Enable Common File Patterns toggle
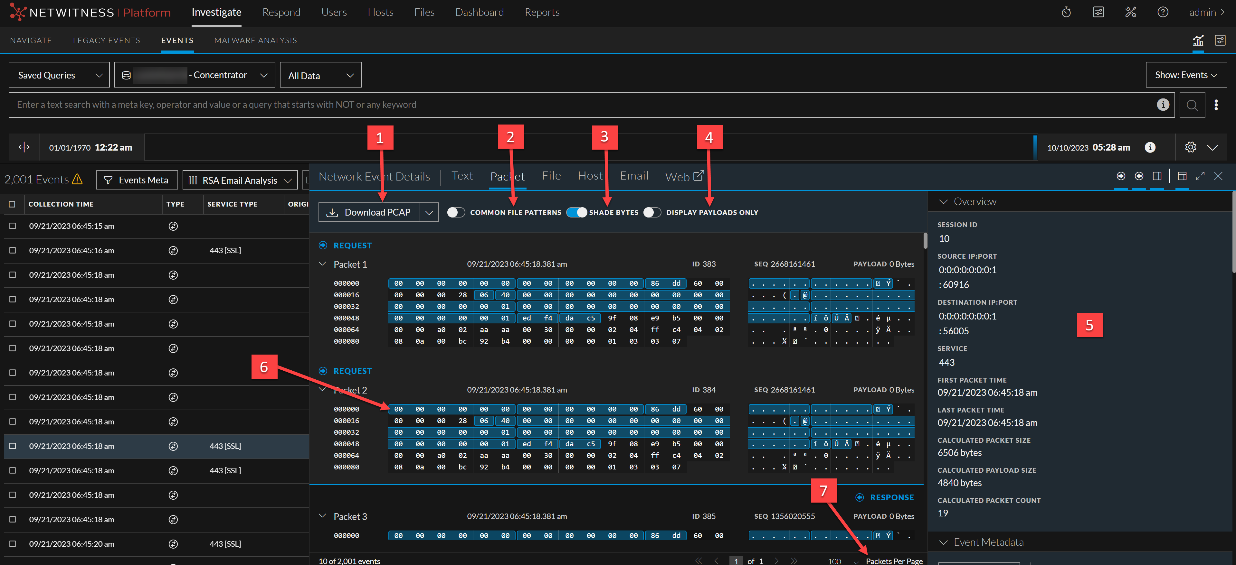This screenshot has width=1236, height=565. (x=456, y=212)
